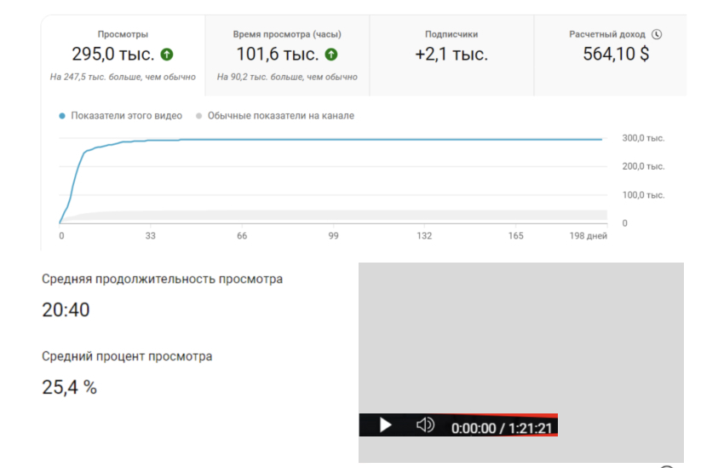Click the green up arrow beside 101,6 тыс.
718x468 pixels.
point(331,55)
